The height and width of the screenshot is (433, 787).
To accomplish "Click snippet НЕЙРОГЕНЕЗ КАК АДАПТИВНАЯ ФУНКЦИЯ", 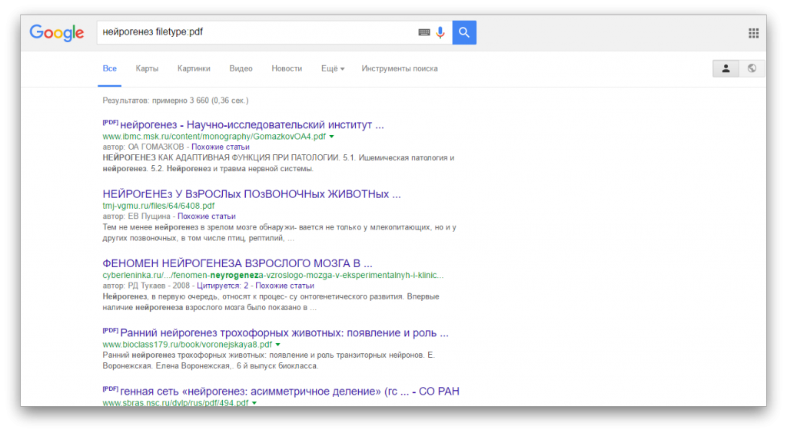I will (x=278, y=163).
